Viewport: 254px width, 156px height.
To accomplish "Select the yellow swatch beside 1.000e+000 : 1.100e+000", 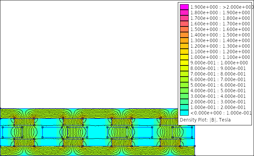I will pos(184,57).
